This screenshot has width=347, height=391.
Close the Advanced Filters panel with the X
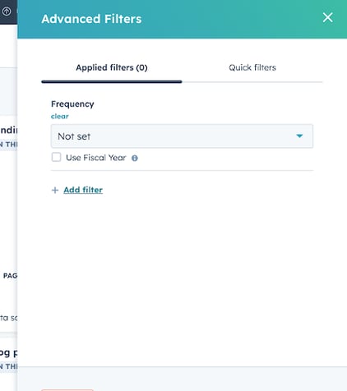click(327, 17)
